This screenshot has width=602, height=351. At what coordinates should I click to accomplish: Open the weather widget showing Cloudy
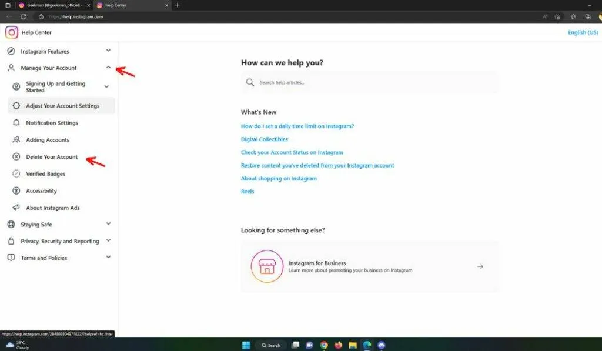tap(17, 345)
